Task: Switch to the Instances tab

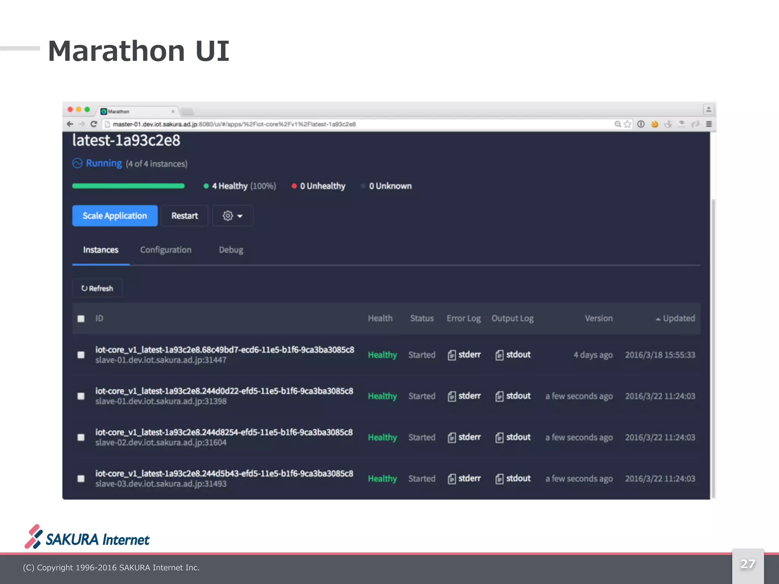Action: 101,250
